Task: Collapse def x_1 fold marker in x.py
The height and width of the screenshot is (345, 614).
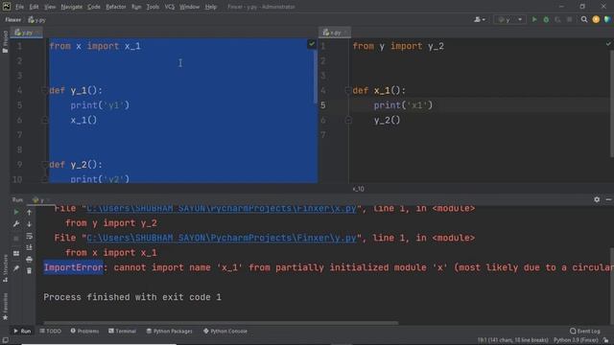Action: (347, 90)
